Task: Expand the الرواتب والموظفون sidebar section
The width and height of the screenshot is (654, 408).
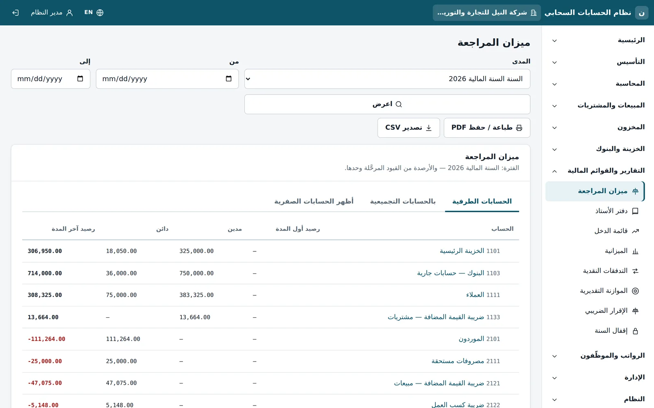Action: (x=598, y=356)
